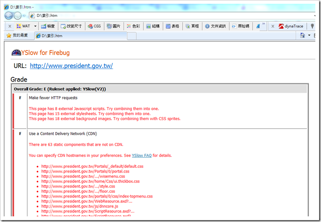
Task: Click the wisemenu.css URL entry
Action: 83,176
